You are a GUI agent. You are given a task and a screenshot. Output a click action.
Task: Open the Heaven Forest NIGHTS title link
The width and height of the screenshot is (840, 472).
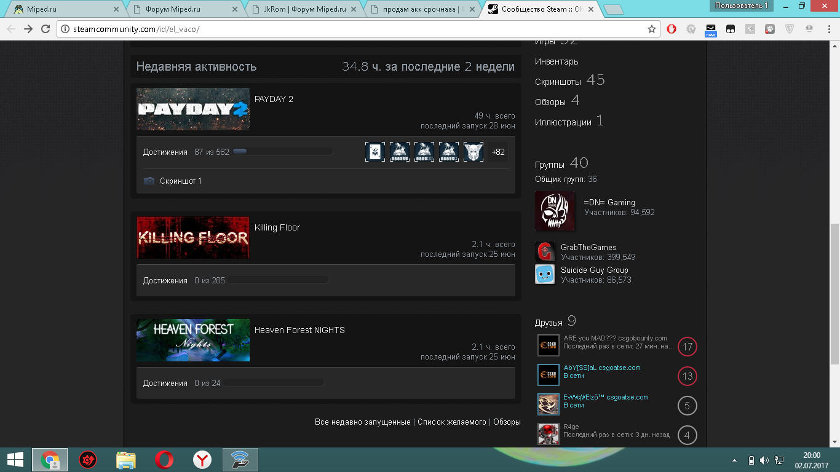[x=299, y=331]
